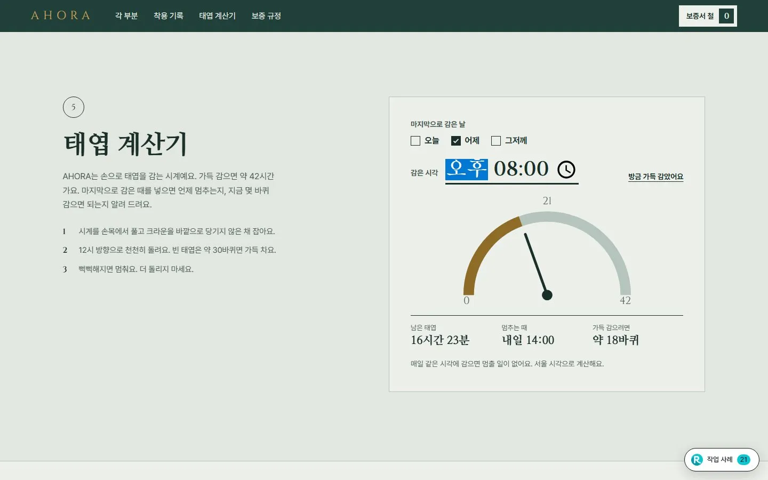This screenshot has height=480, width=768.
Task: Click the note 매일 같은 시각에 감으면
Action: (x=507, y=364)
